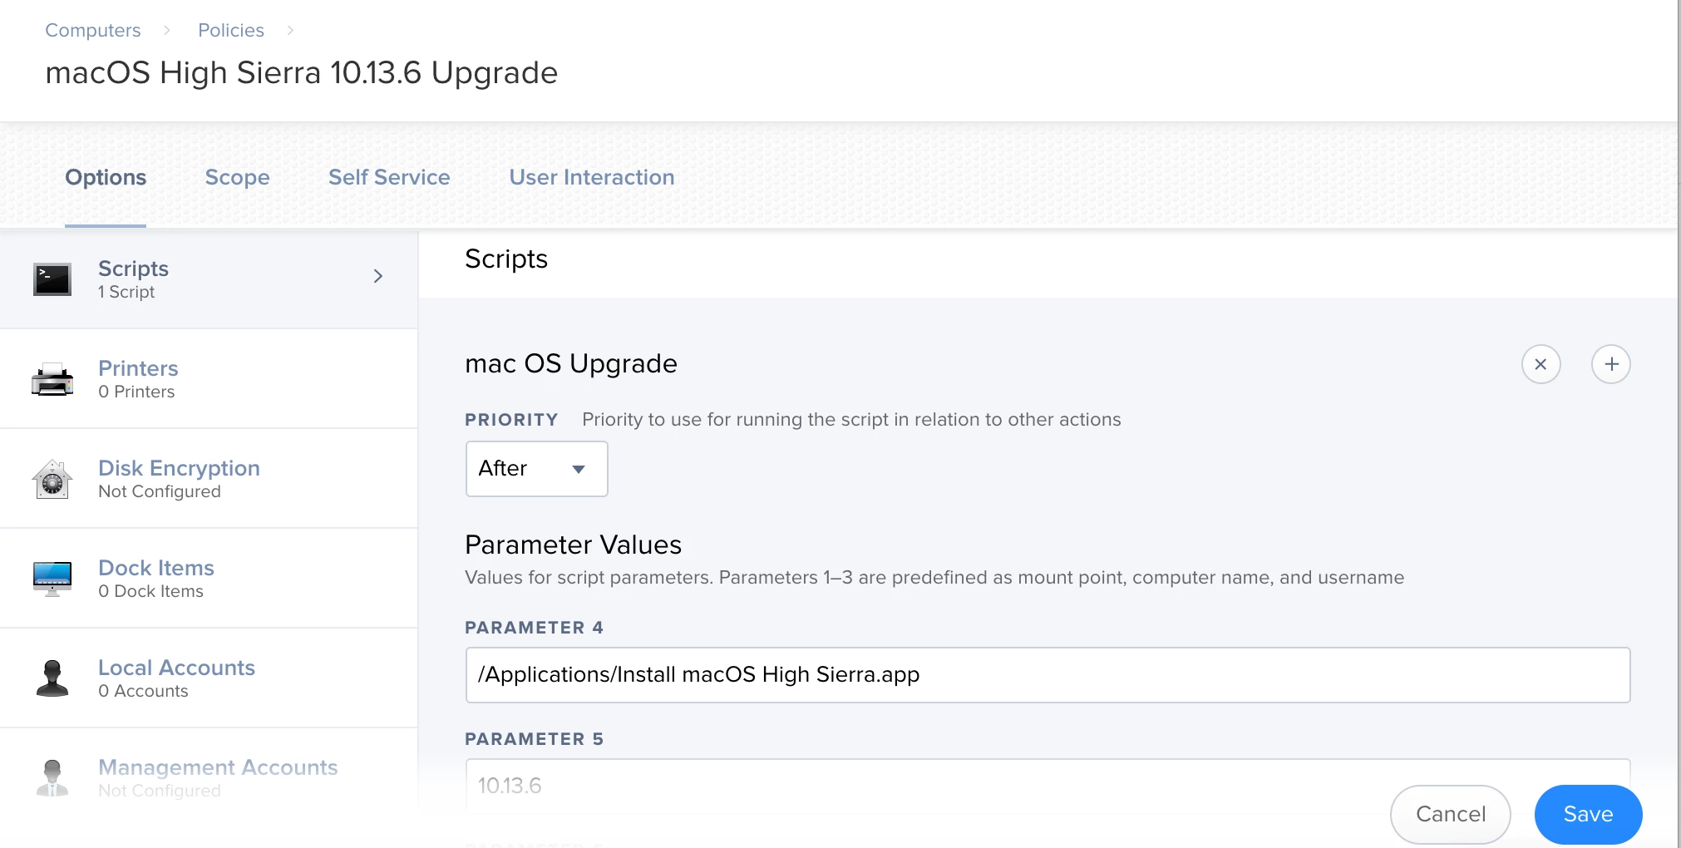The image size is (1681, 848).
Task: Edit the Parameter 4 field
Action: pyautogui.click(x=1048, y=675)
